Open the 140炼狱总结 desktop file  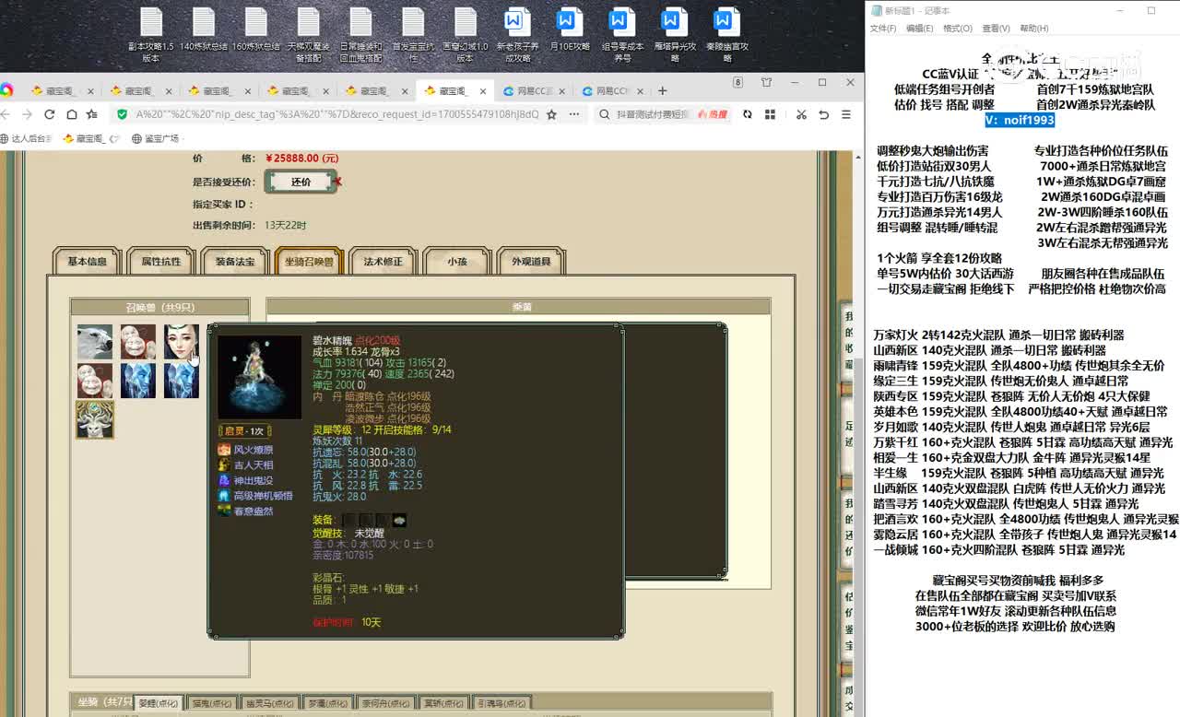click(204, 29)
